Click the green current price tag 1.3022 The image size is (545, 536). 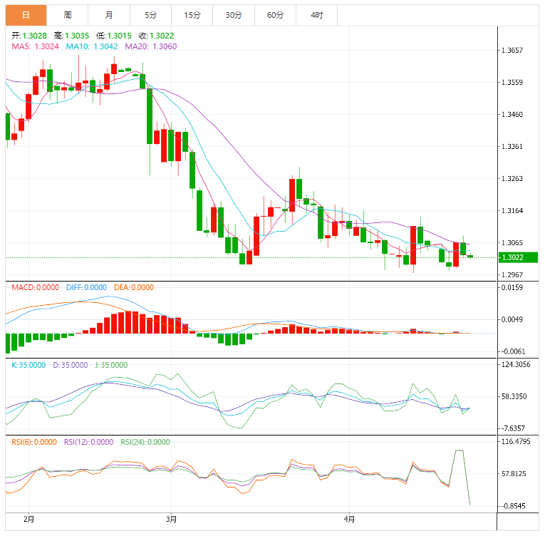coord(518,257)
